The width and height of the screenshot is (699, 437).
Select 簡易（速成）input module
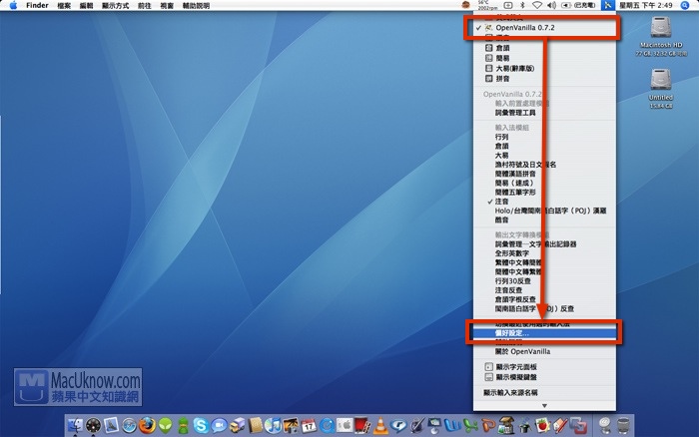(544, 184)
